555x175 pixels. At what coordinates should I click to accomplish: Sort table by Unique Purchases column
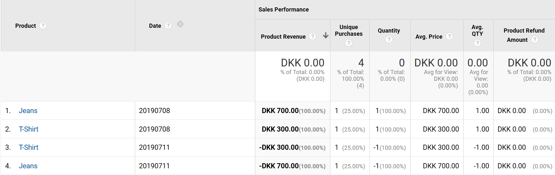349,30
